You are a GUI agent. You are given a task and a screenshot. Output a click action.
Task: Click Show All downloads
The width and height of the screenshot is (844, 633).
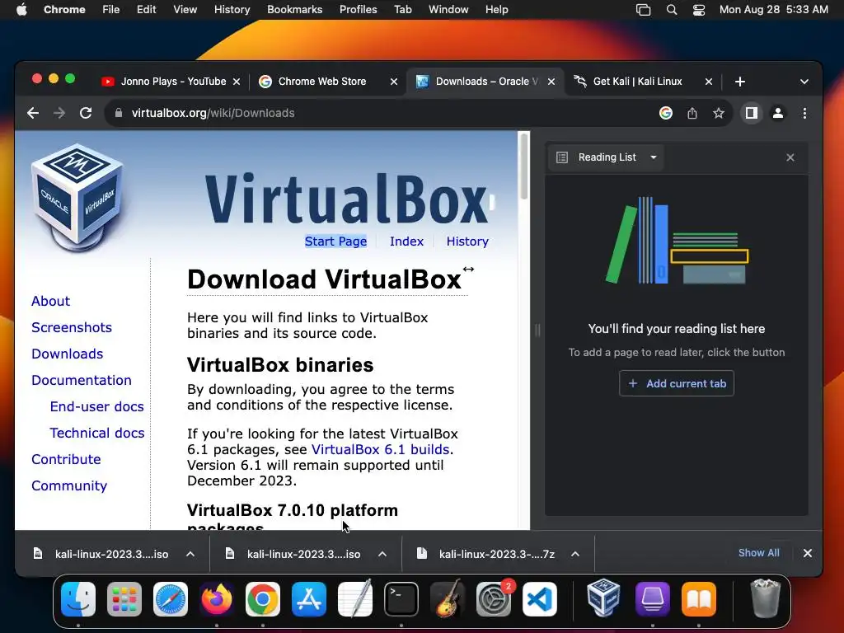coord(758,553)
